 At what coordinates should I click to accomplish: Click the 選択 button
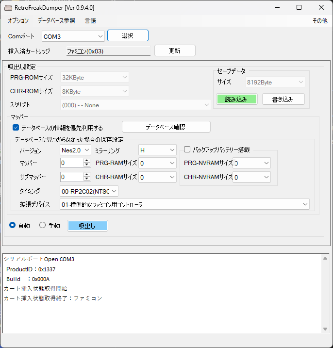point(128,35)
